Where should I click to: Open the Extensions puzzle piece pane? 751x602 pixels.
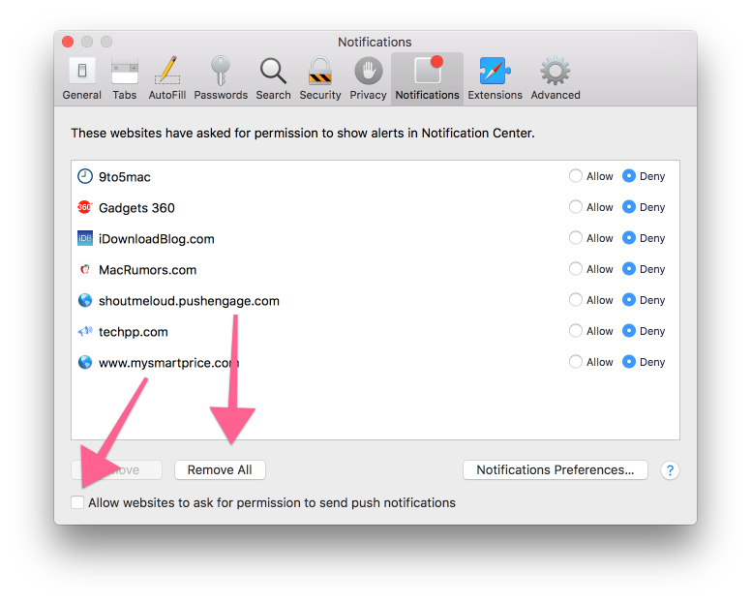495,79
